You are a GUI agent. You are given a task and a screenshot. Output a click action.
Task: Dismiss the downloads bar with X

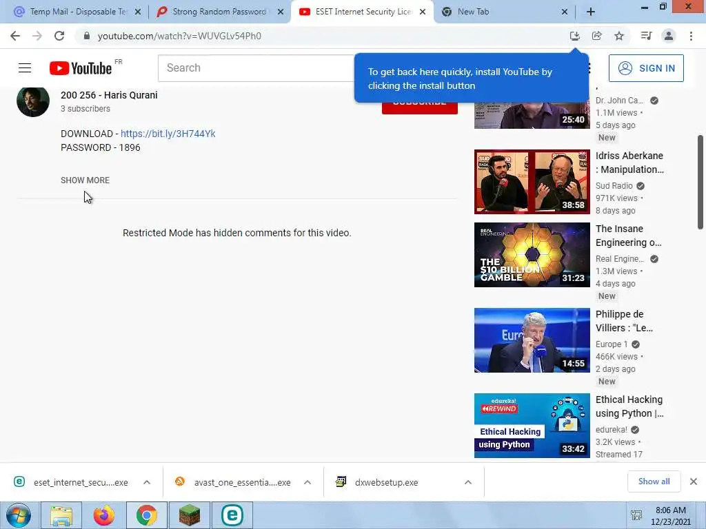(x=694, y=481)
